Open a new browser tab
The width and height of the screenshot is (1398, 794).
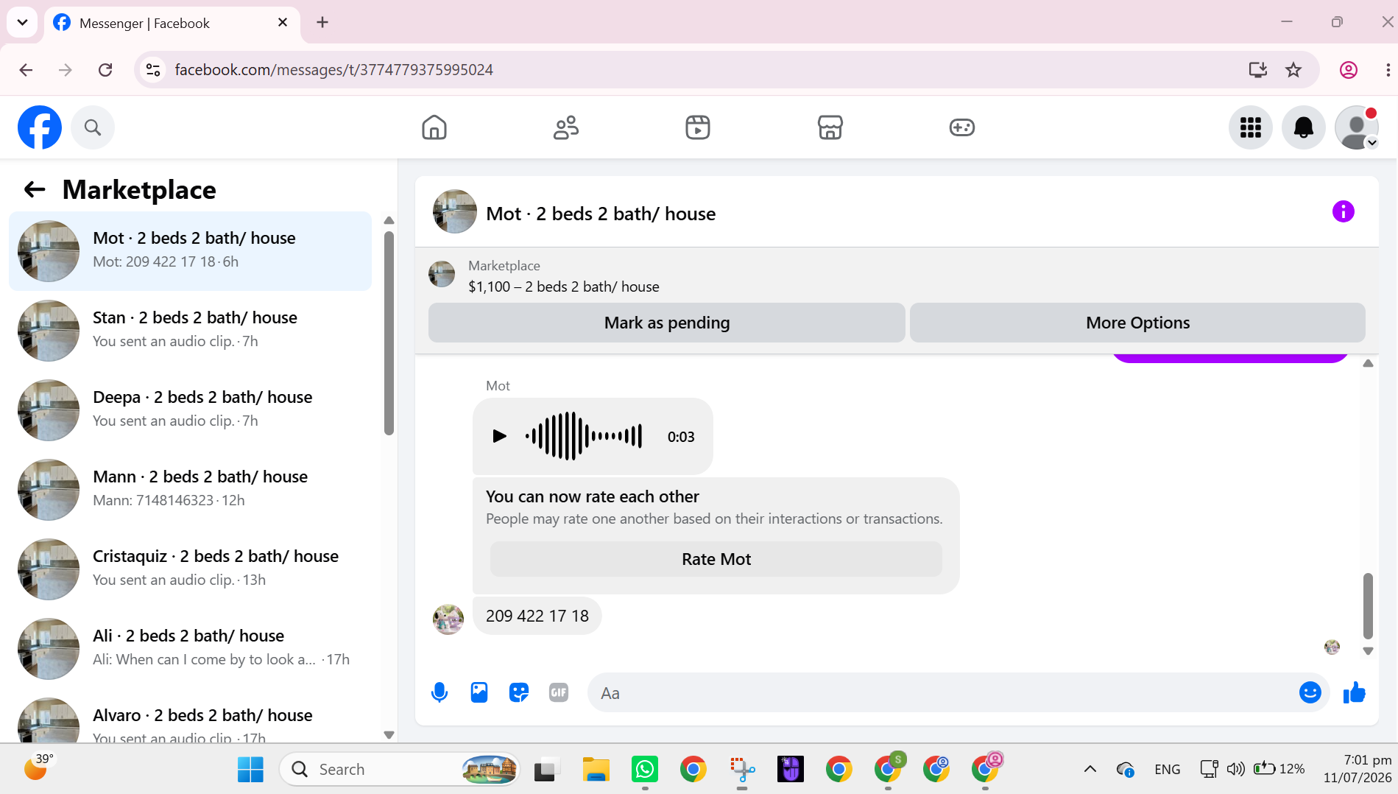click(322, 23)
